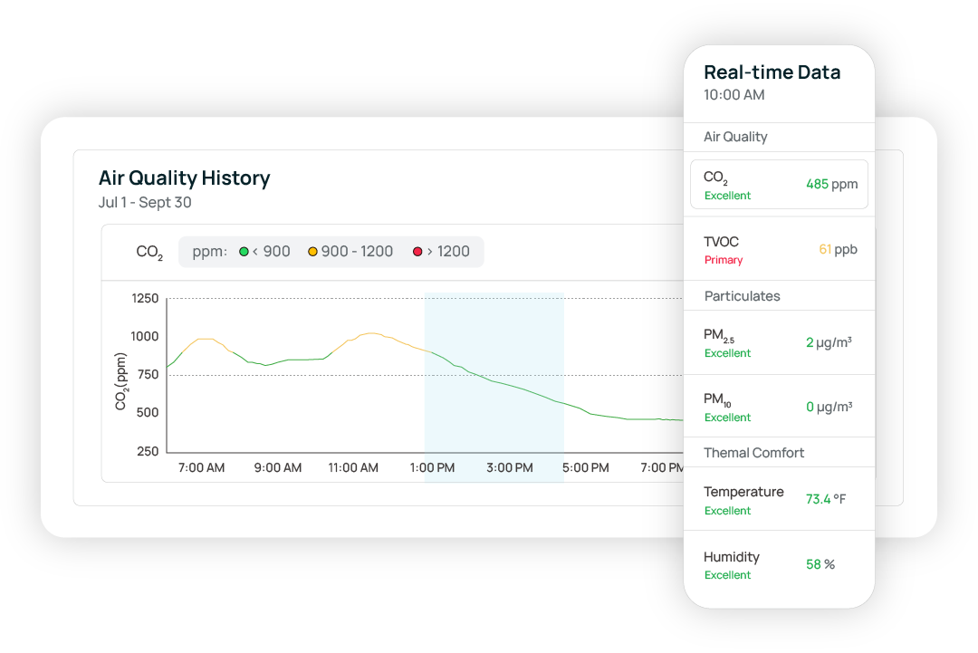978x653 pixels.
Task: Toggle the PM10 Excellent label
Action: [x=727, y=418]
